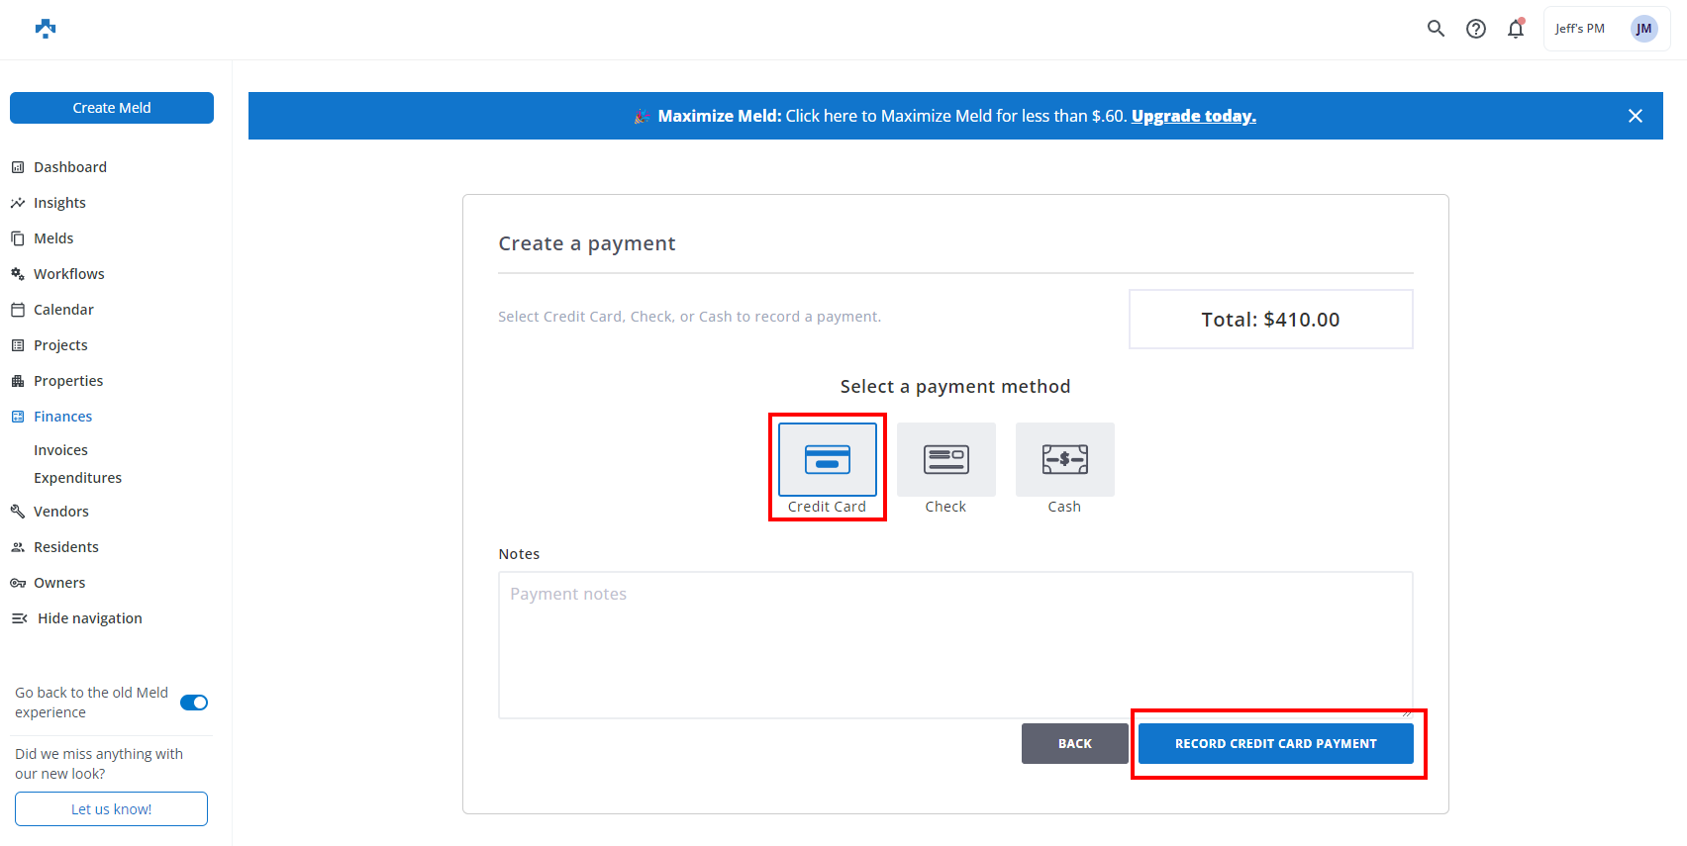Choose the Check payment method
Image resolution: width=1687 pixels, height=846 pixels.
coord(945,460)
